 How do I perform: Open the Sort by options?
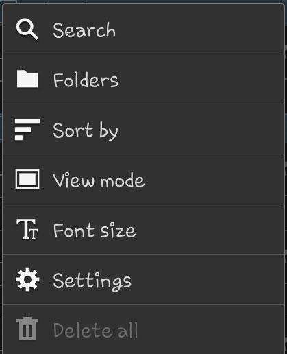point(143,129)
